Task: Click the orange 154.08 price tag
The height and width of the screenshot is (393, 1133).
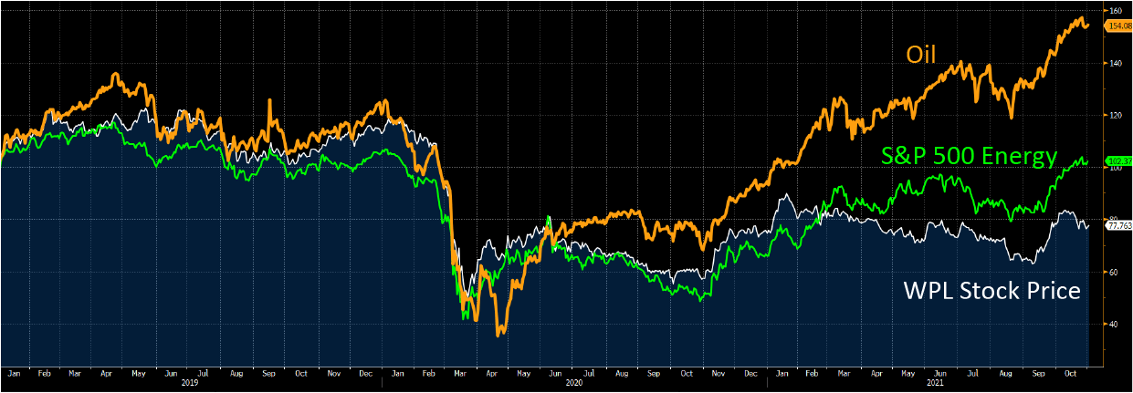Action: [1118, 26]
